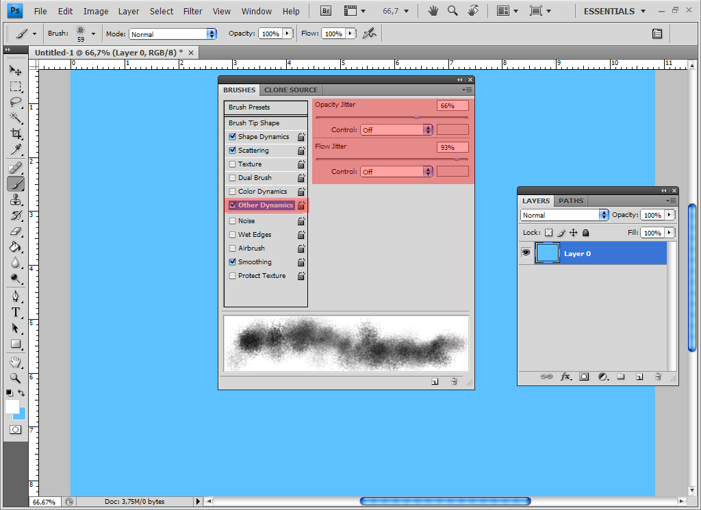Screen dimensions: 701x510
Task: Open the options bar Opacity slider arrow
Action: 287,34
